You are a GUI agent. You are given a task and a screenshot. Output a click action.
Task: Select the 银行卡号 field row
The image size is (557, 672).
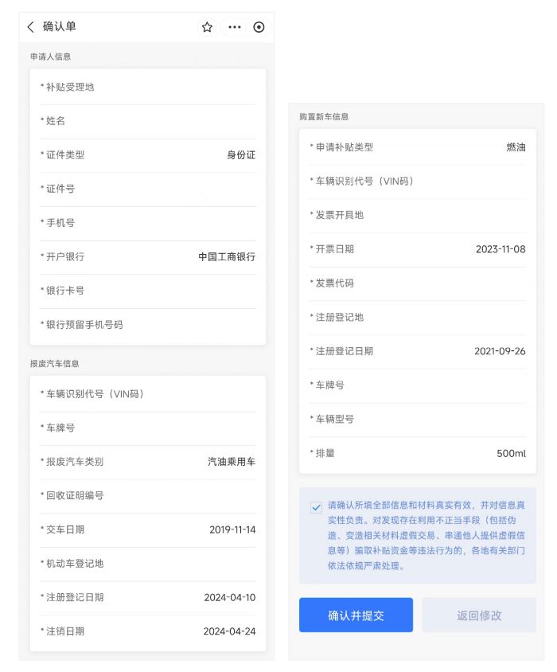click(147, 291)
